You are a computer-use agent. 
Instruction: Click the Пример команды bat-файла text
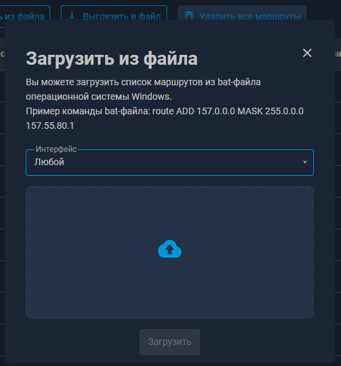tap(88, 112)
